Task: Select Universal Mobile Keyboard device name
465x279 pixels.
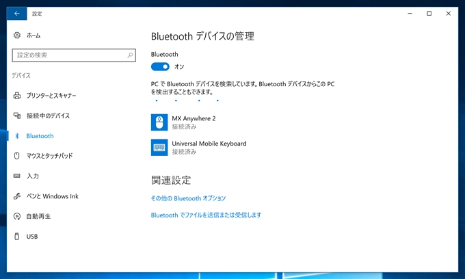Action: (x=209, y=144)
